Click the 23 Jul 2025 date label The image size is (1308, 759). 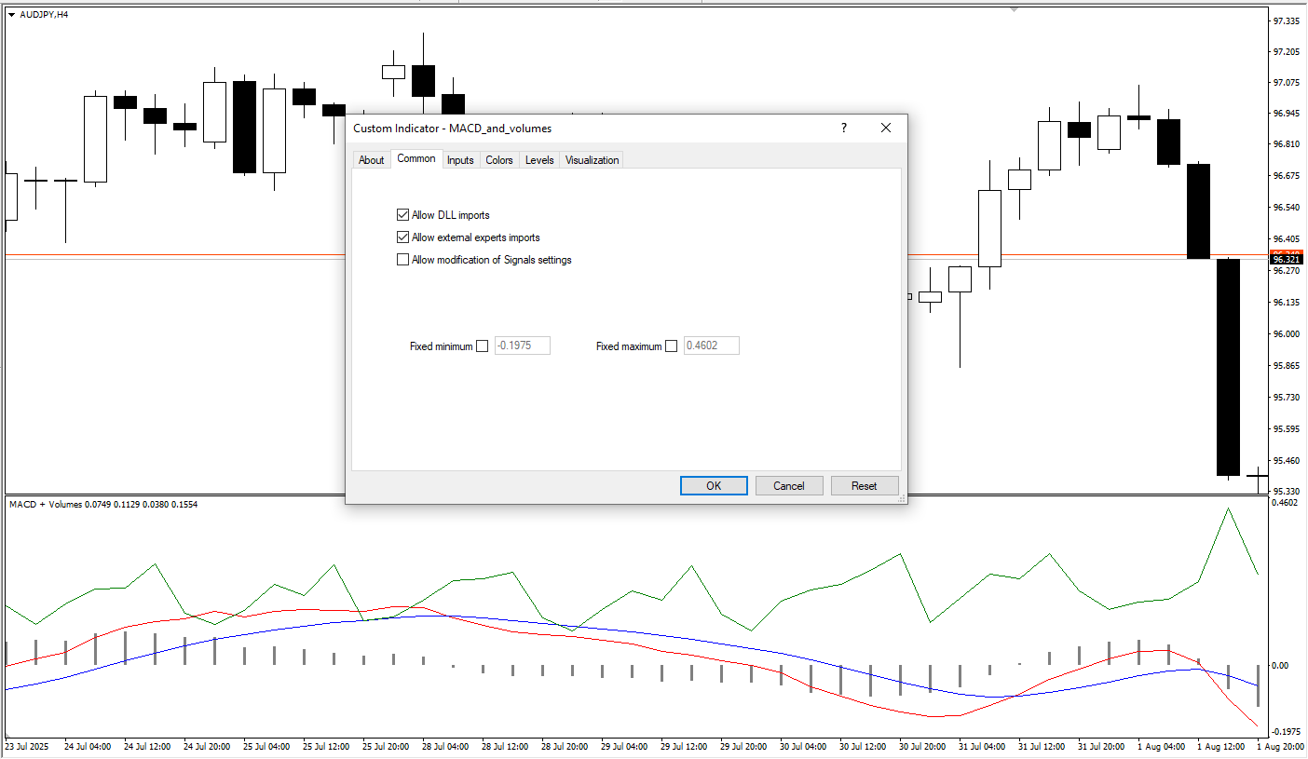(x=27, y=747)
